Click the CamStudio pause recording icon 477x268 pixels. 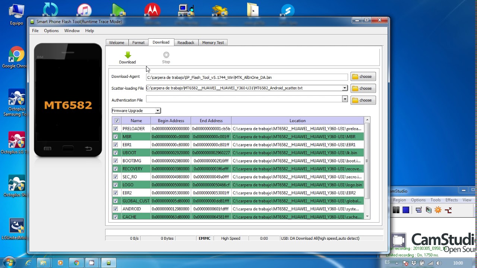coord(396,210)
